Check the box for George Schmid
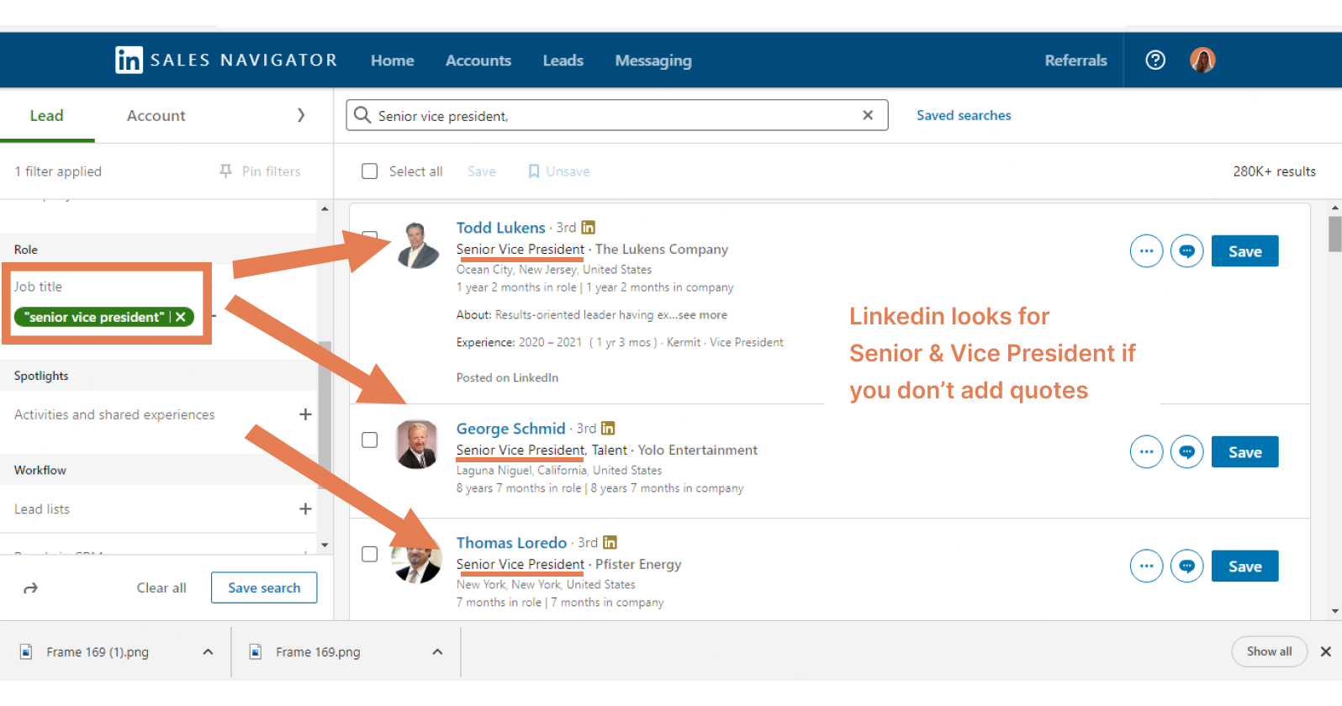The height and width of the screenshot is (706, 1342). click(x=369, y=440)
